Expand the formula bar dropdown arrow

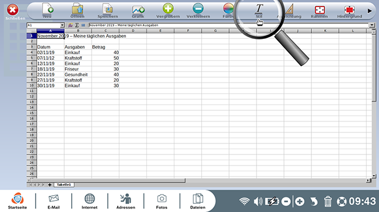click(x=372, y=25)
